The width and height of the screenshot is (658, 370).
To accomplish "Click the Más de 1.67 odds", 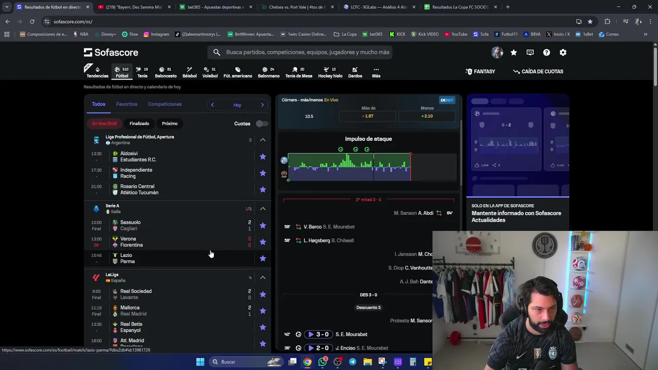I will [368, 116].
